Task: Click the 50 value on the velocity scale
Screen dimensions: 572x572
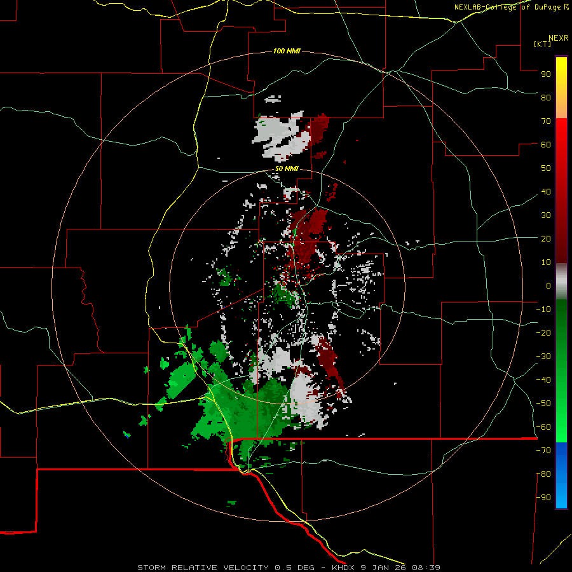Action: (546, 168)
